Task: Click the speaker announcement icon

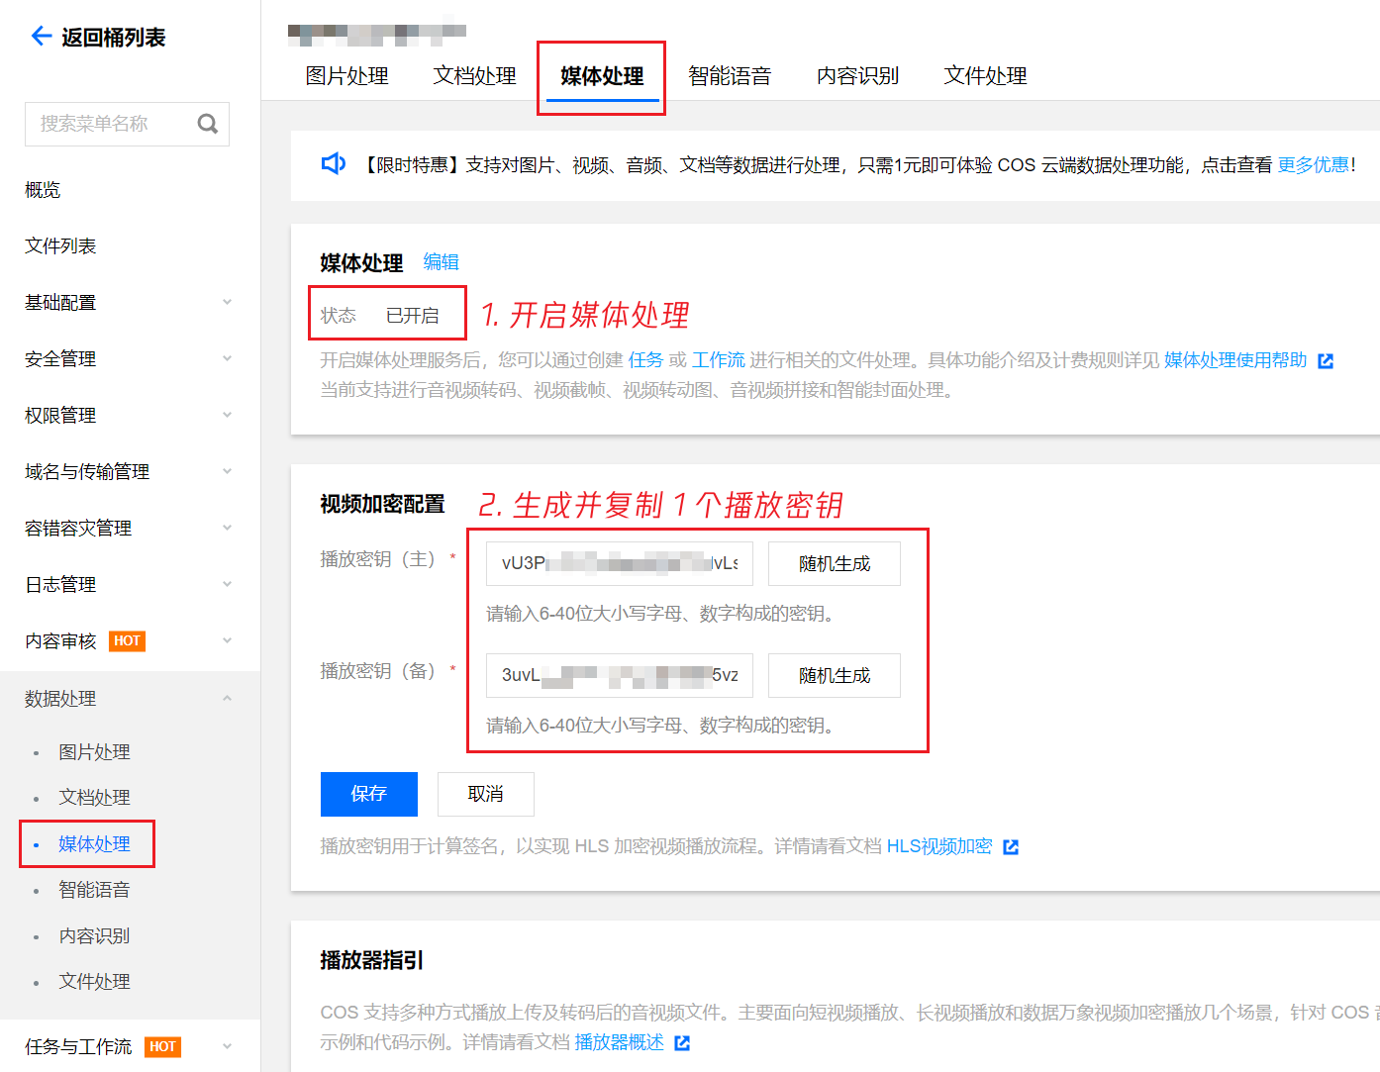Action: (334, 164)
